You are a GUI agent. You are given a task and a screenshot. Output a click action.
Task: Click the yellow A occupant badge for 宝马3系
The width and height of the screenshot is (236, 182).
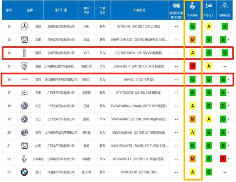tap(192, 172)
